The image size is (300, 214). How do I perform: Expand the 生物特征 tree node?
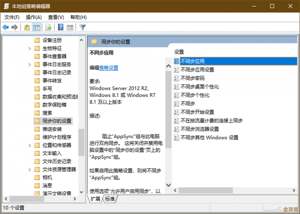(x=30, y=48)
